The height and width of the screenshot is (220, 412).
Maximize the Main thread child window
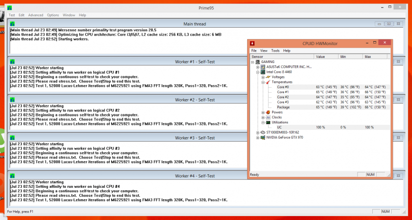(389, 24)
